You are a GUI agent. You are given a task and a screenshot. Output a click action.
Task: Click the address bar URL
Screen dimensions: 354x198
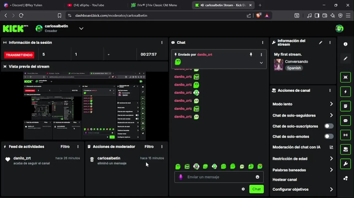click(x=111, y=16)
